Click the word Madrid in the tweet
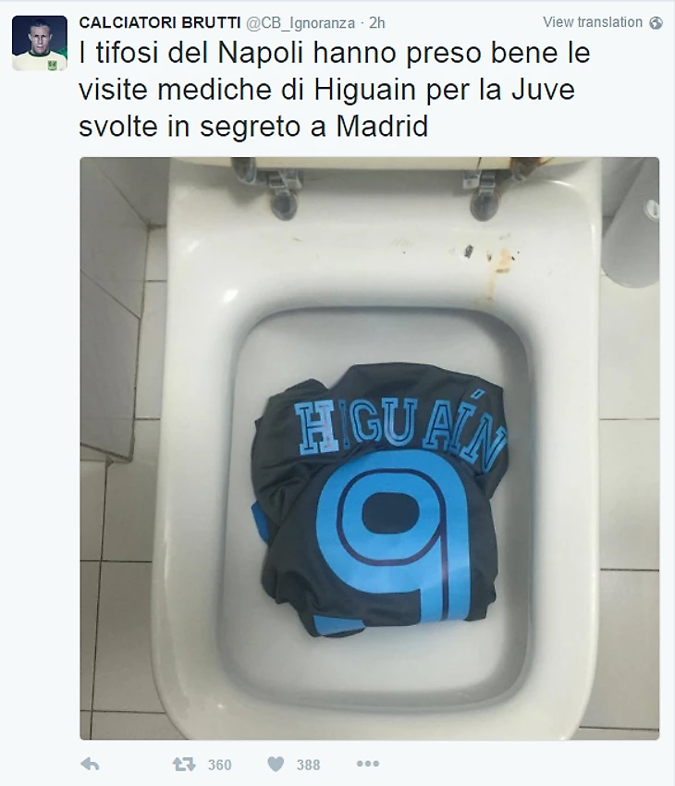This screenshot has width=675, height=786. (x=382, y=126)
